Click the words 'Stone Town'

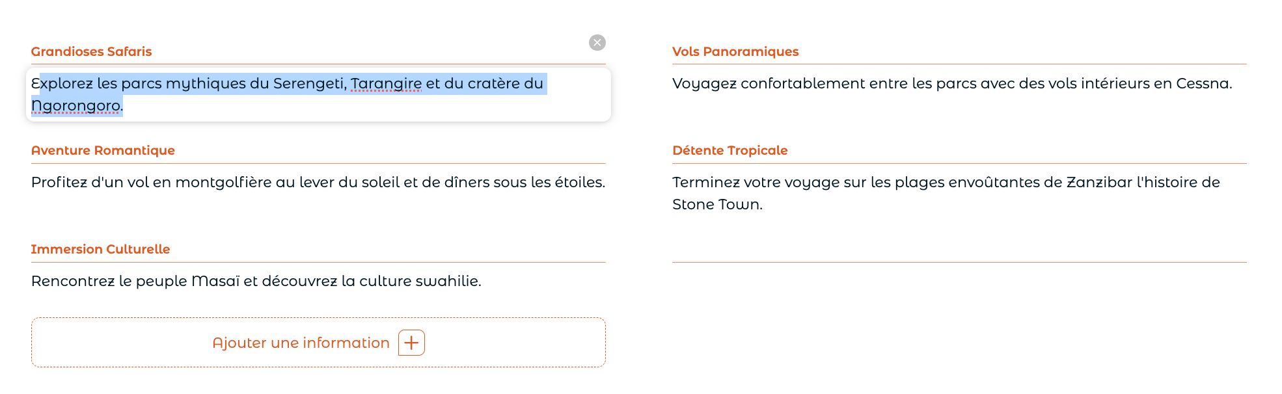[716, 204]
